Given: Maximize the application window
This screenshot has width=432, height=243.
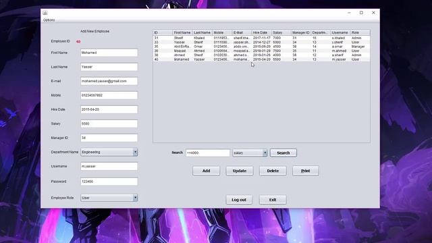Looking at the screenshot, I should [x=361, y=13].
